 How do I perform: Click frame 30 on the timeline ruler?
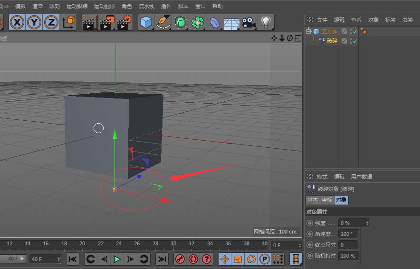pyautogui.click(x=173, y=243)
